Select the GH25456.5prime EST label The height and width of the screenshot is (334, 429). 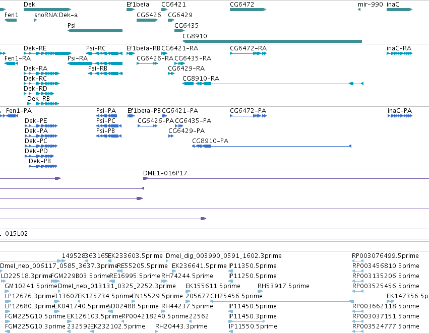click(236, 296)
